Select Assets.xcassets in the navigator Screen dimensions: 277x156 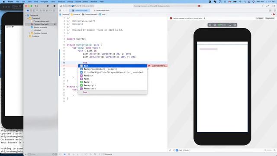tap(40, 27)
